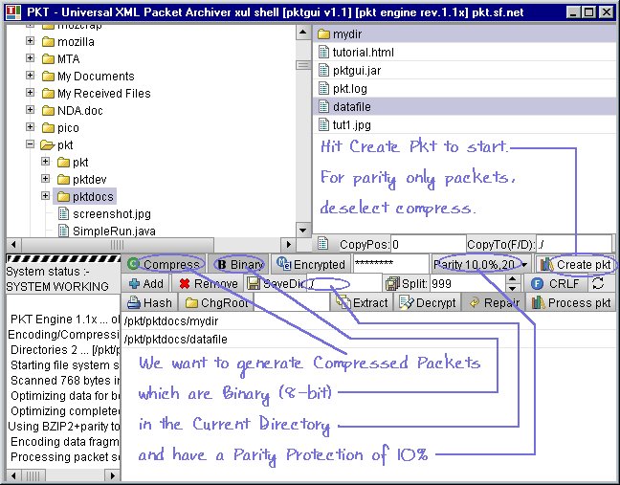Toggle the Encrypted option
The image size is (620, 485).
point(310,264)
